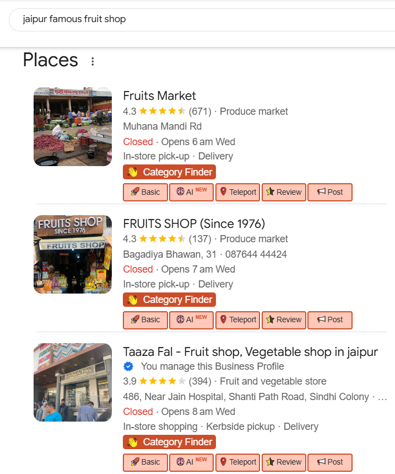Click the FRUITS SHOP storefront thumbnail

coord(73,254)
